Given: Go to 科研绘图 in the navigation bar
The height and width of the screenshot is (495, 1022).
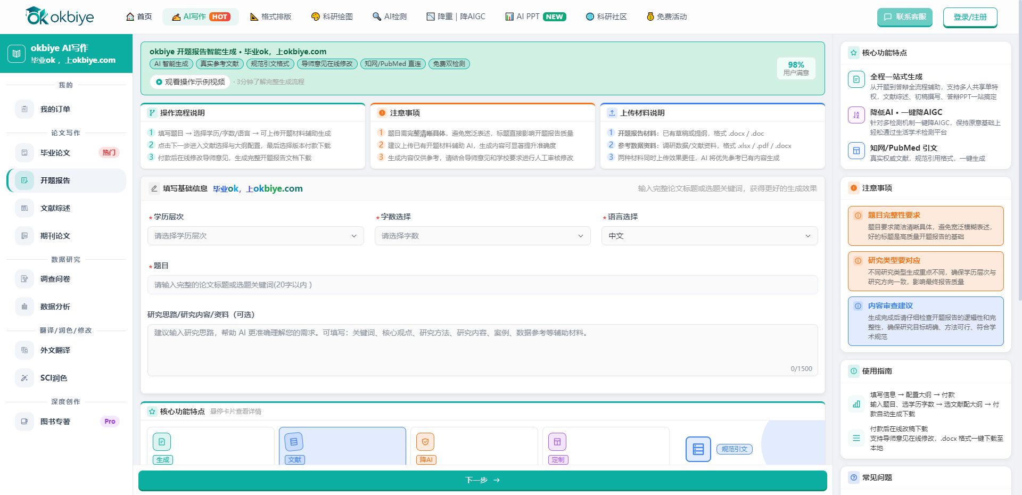Looking at the screenshot, I should (x=332, y=16).
